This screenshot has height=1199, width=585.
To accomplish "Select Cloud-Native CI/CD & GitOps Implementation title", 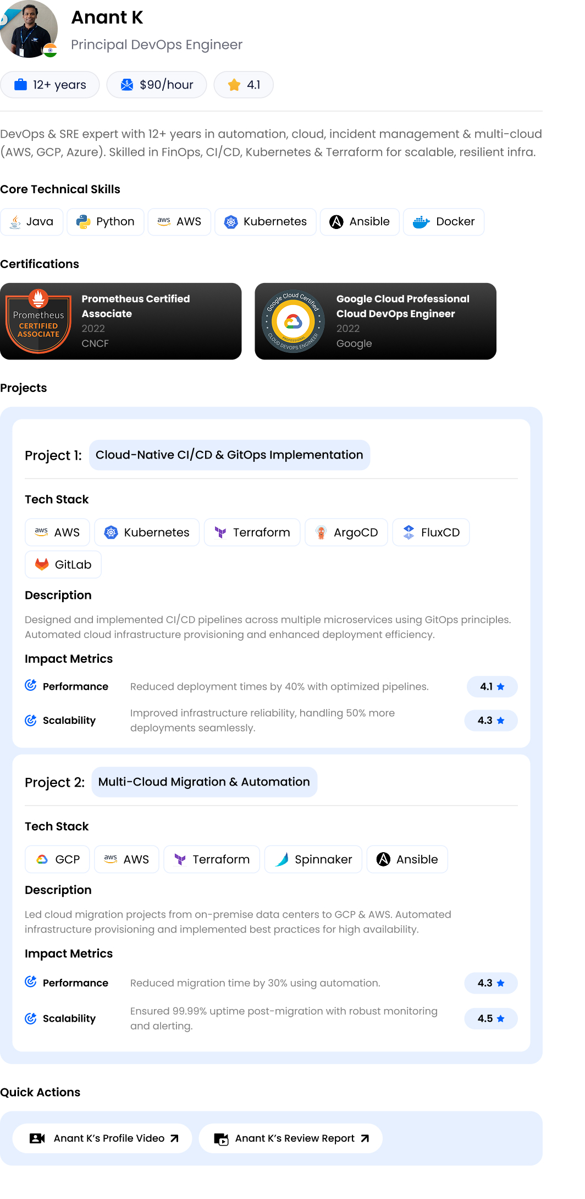I will [229, 455].
